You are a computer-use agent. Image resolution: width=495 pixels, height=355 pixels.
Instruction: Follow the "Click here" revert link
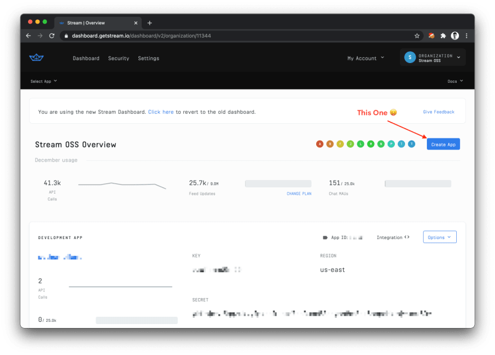pyautogui.click(x=161, y=112)
